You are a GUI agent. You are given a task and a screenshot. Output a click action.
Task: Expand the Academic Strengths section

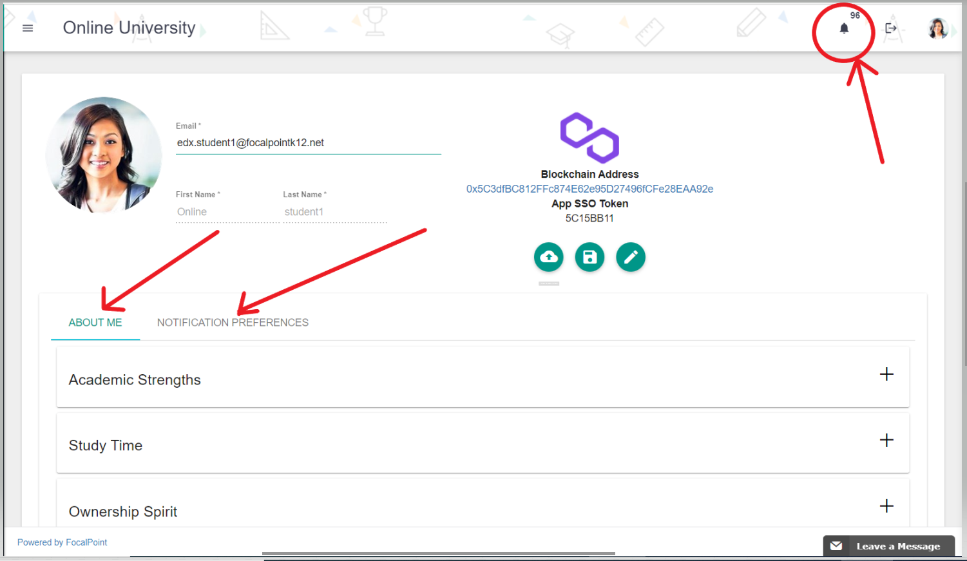point(886,374)
